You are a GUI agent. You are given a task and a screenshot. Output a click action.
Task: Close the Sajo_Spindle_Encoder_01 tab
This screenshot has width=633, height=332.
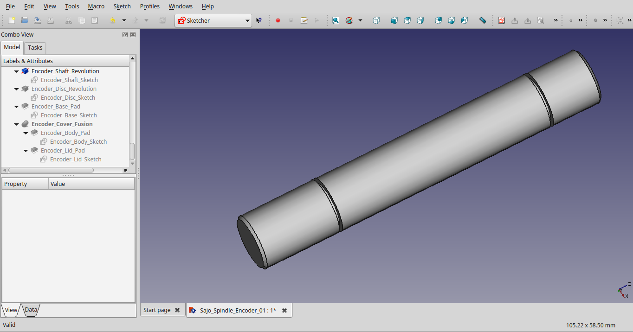point(284,310)
